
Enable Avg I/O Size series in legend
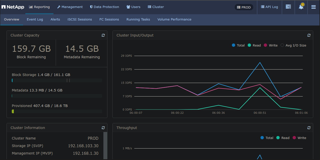coord(293,45)
